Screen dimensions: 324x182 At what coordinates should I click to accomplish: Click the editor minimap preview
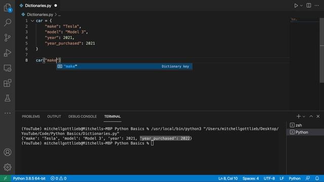point(305,20)
